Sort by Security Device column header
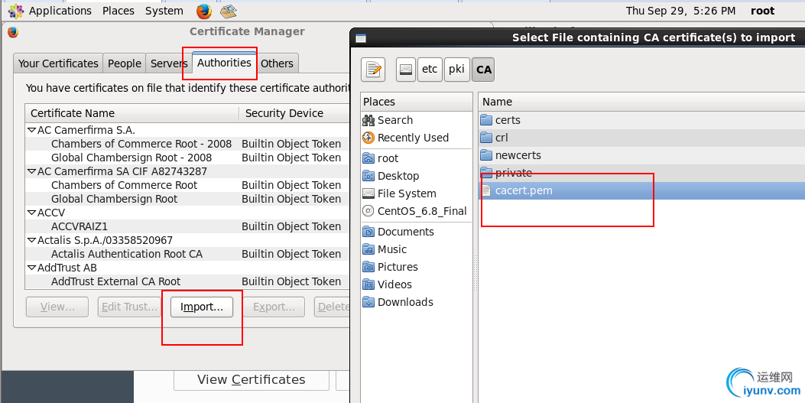Image resolution: width=805 pixels, height=403 pixels. point(294,113)
